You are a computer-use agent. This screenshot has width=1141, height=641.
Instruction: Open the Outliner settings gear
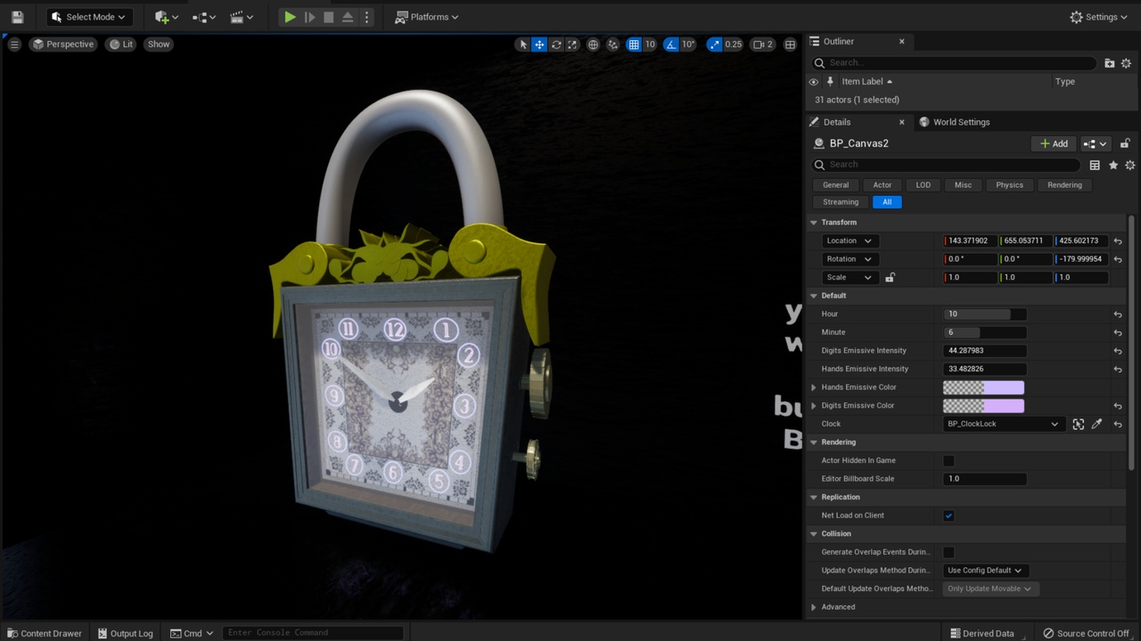point(1127,63)
